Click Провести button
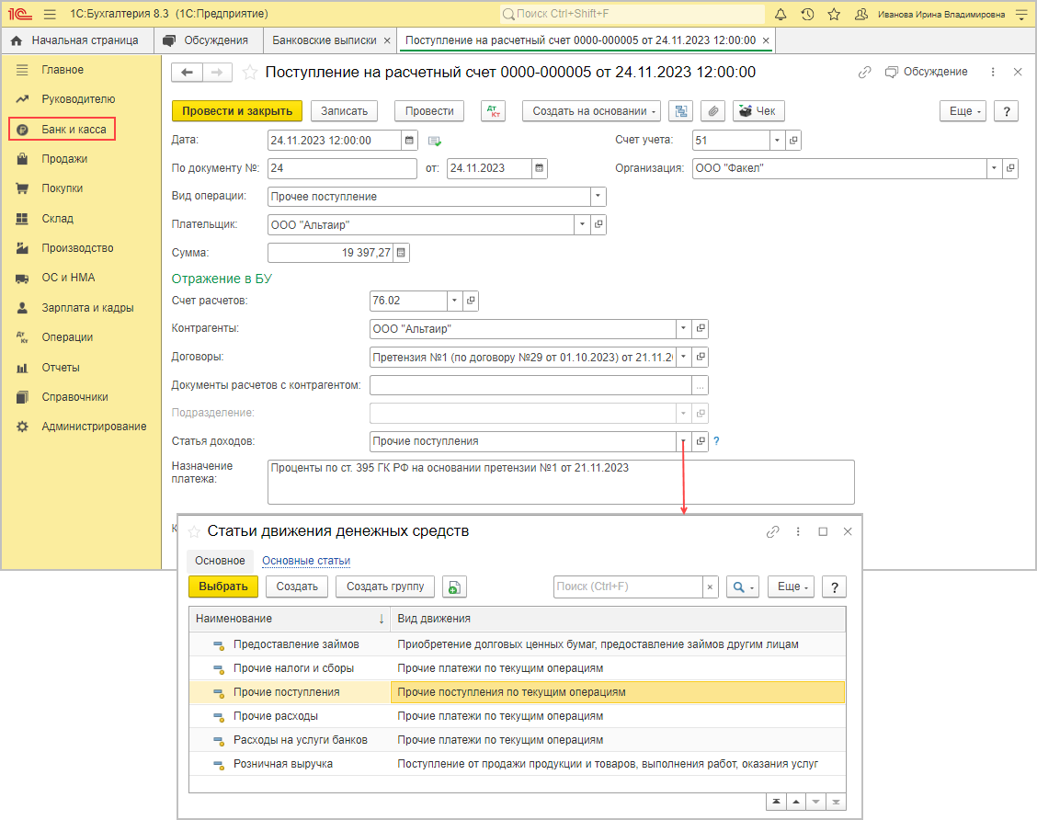The image size is (1037, 820). point(429,111)
